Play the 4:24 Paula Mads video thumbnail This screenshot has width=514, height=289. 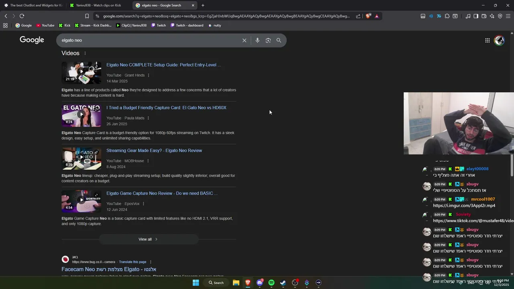(82, 116)
